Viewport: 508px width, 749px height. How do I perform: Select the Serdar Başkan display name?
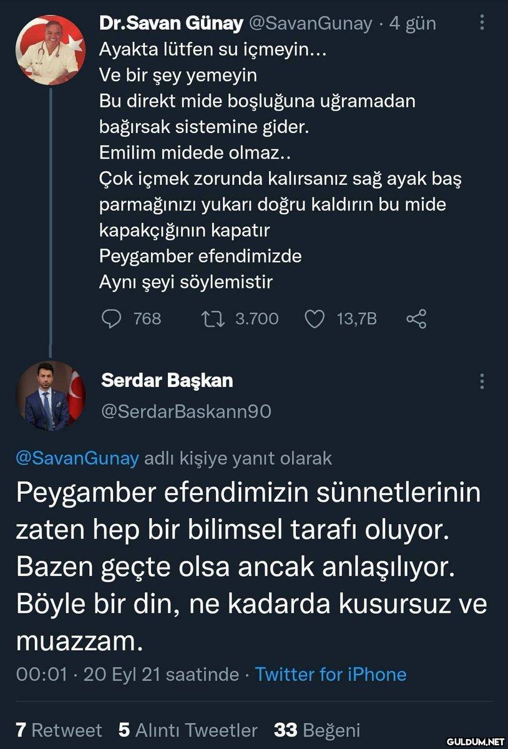[x=167, y=380]
